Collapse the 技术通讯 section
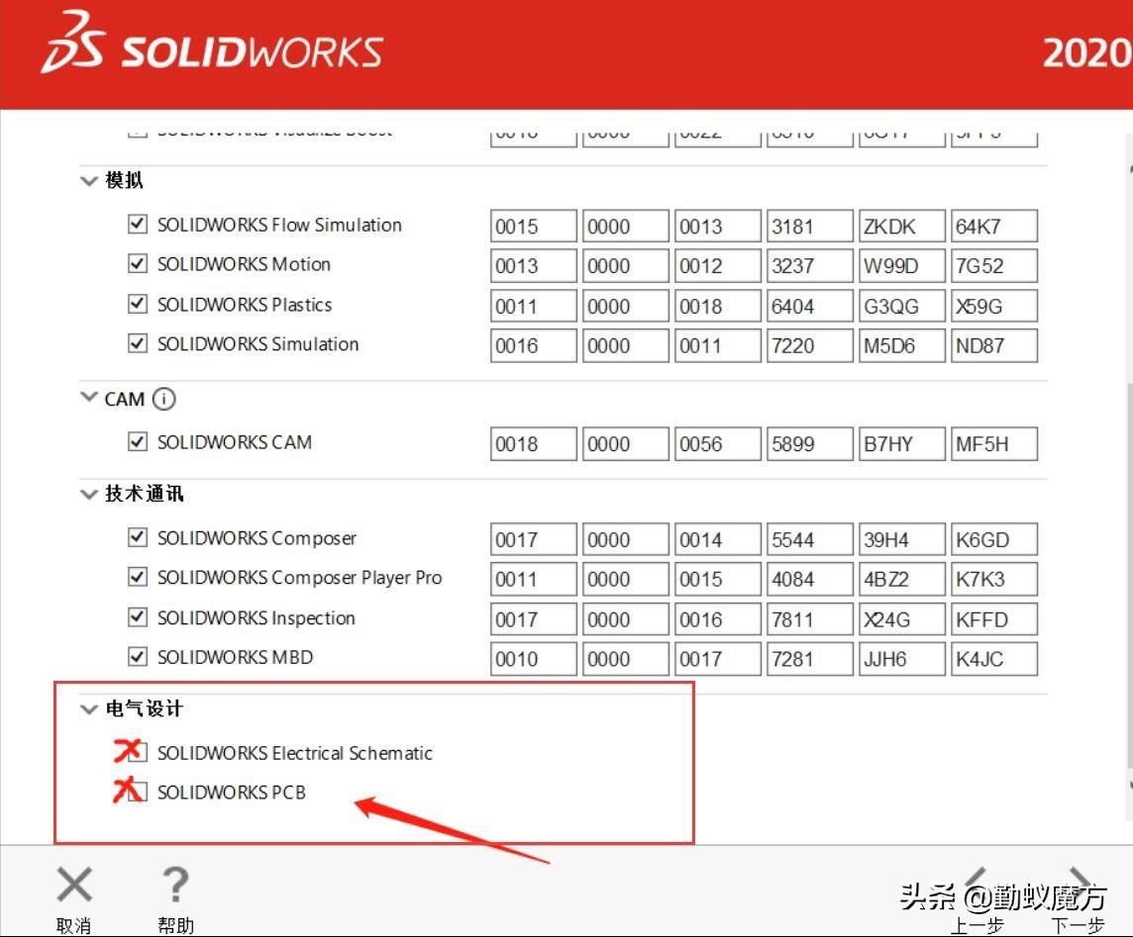Image resolution: width=1133 pixels, height=937 pixels. 87,493
